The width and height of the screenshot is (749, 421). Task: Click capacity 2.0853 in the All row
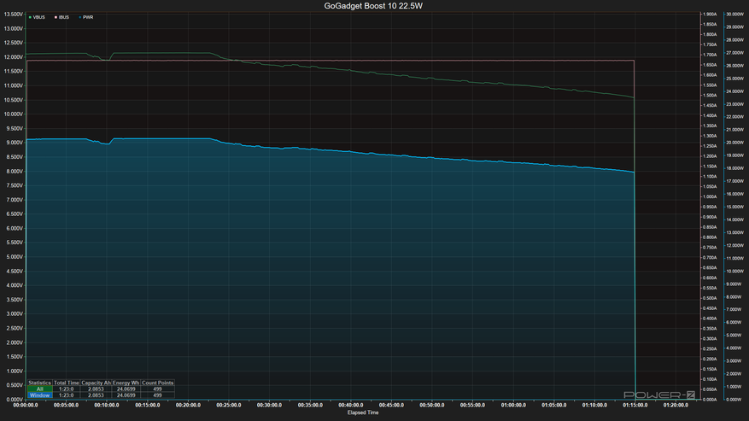coord(96,389)
